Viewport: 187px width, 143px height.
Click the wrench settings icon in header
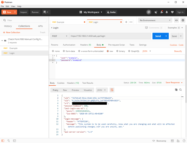point(161,12)
